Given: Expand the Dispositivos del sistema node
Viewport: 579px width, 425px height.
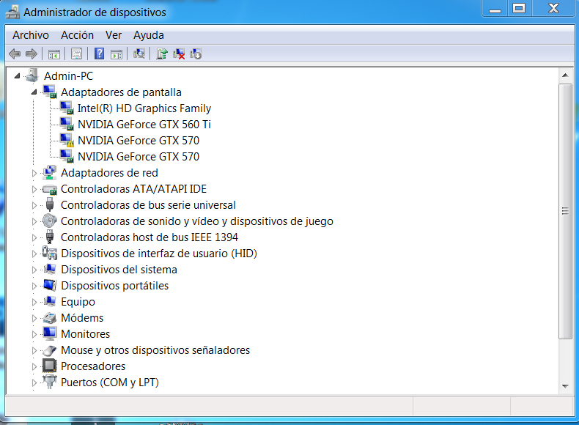Looking at the screenshot, I should point(34,270).
